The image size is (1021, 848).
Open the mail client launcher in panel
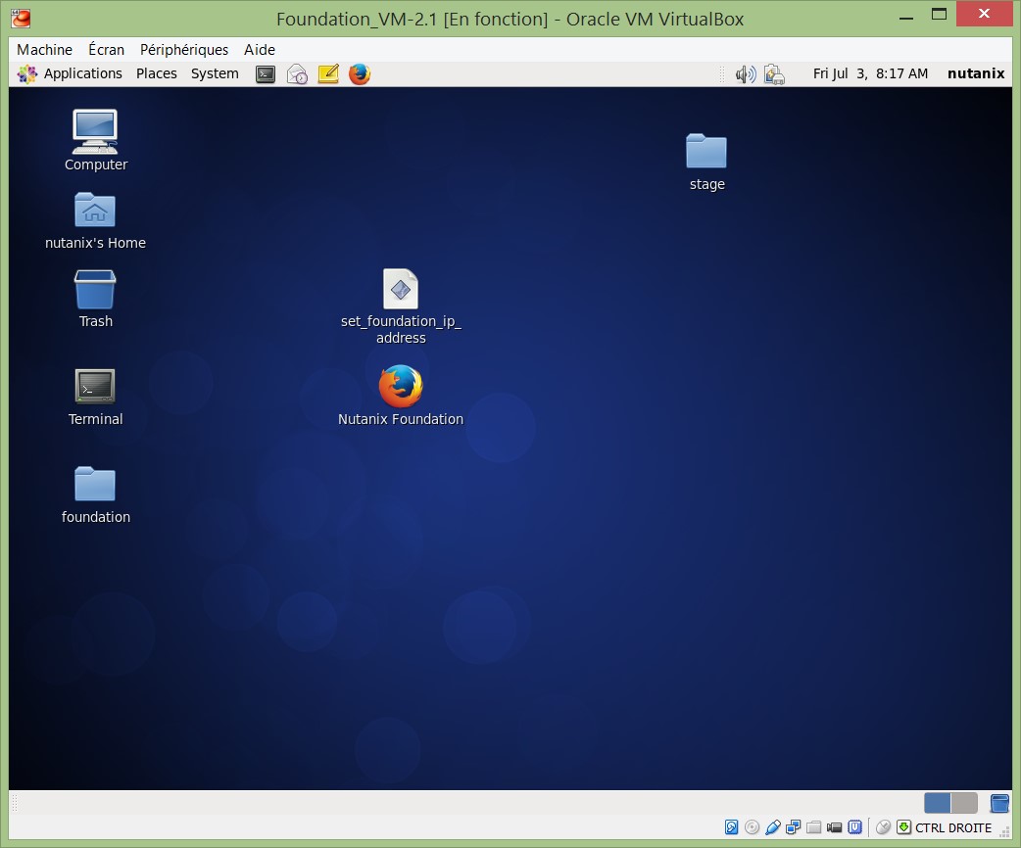coord(297,74)
